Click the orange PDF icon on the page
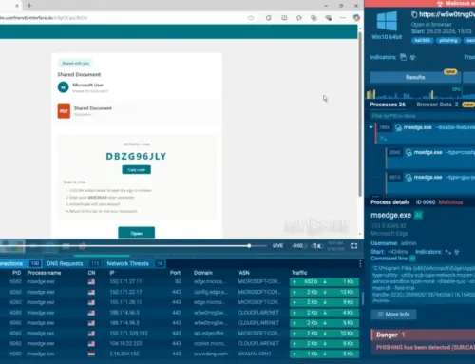Screen dimensions: 475x364 [64, 111]
